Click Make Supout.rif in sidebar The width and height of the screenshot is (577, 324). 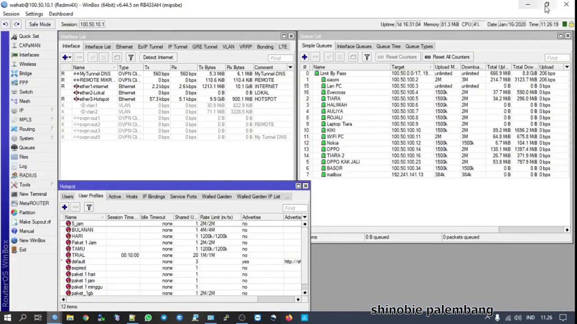point(35,222)
